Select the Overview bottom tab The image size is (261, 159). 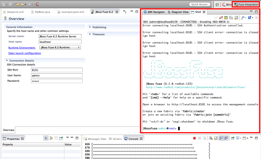(x=9, y=130)
